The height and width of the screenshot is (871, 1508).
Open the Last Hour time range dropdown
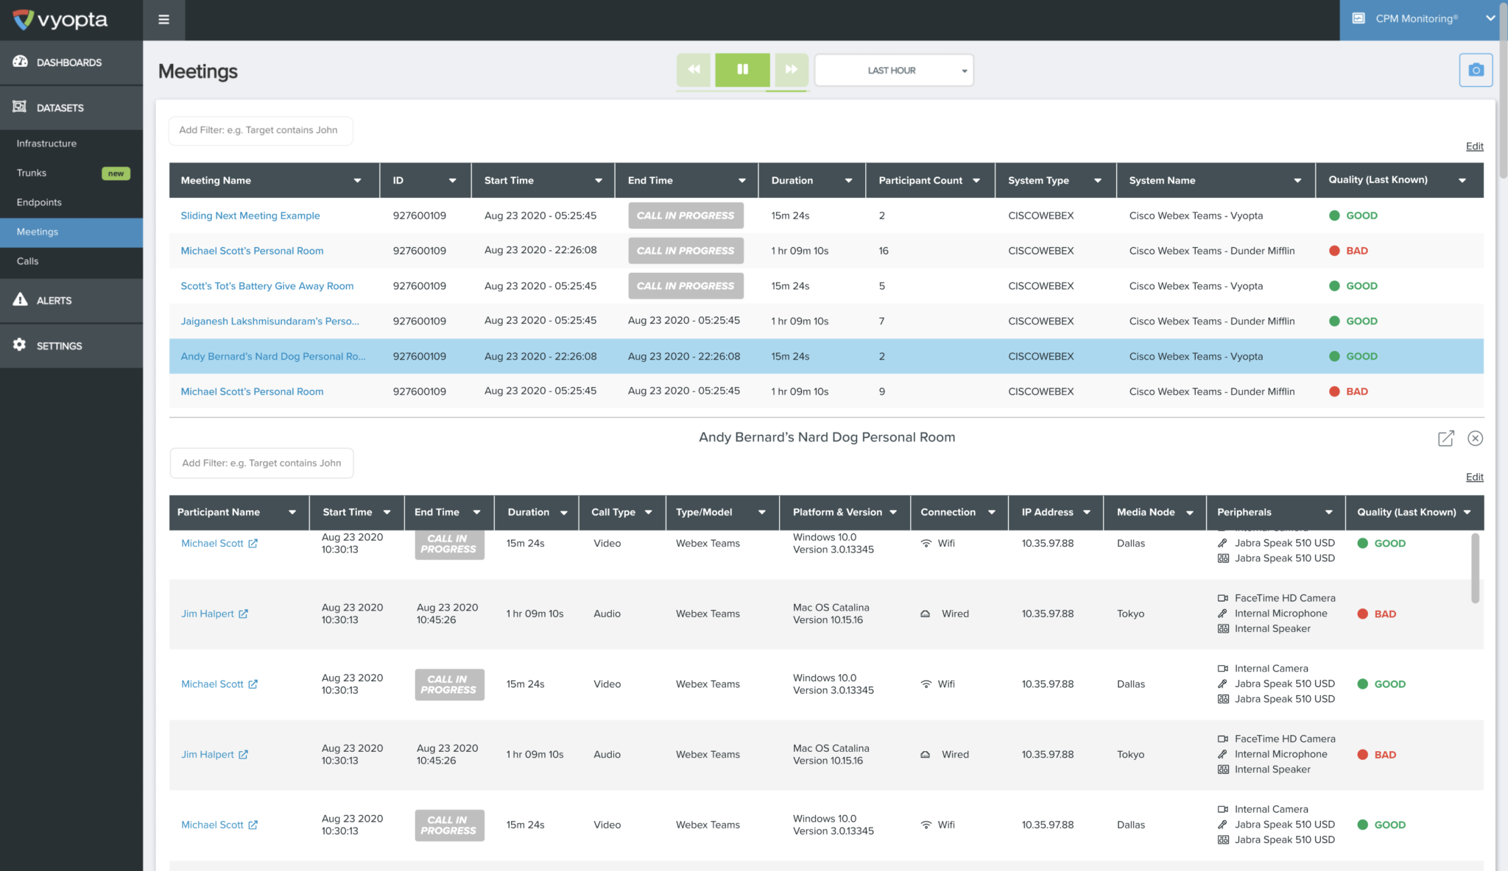click(x=894, y=70)
